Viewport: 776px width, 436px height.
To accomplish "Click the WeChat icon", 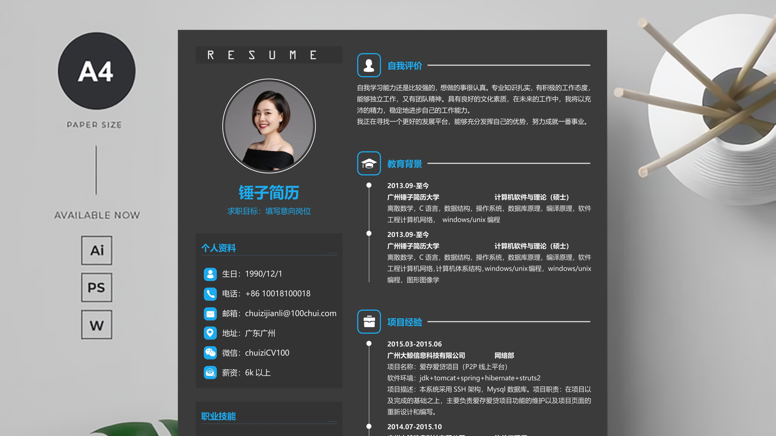I will coord(210,353).
